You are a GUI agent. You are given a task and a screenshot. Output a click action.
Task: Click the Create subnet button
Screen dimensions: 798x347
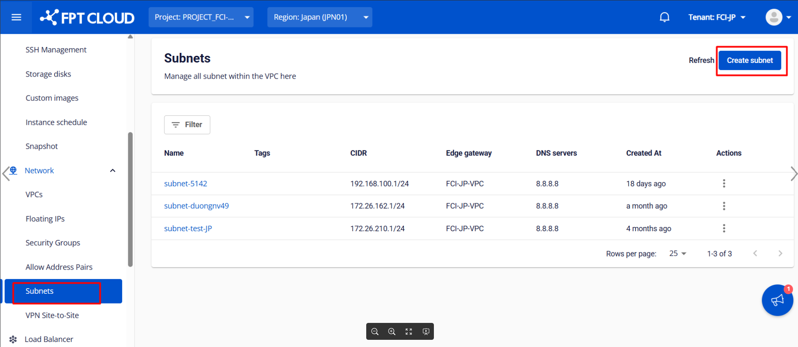(749, 60)
